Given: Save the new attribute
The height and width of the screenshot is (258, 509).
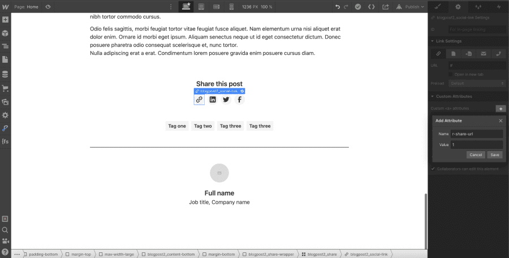Looking at the screenshot, I should [x=495, y=154].
